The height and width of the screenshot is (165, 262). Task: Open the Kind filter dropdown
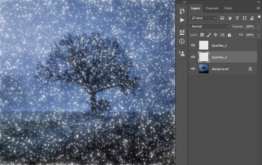tap(203, 18)
